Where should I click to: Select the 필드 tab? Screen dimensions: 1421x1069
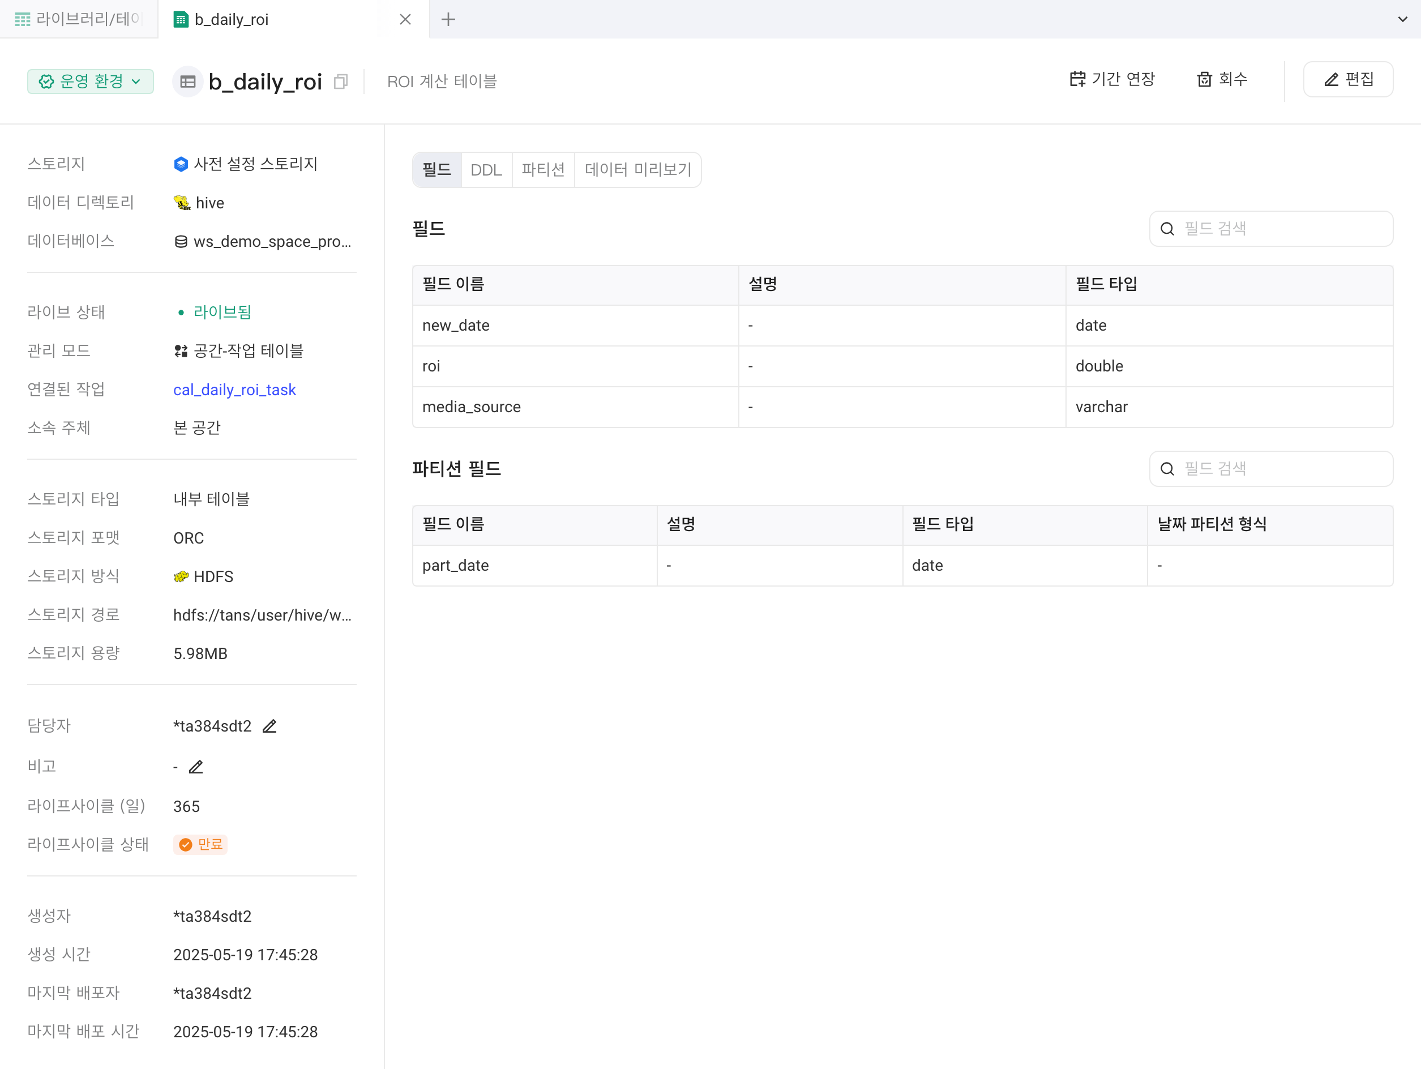(x=437, y=170)
